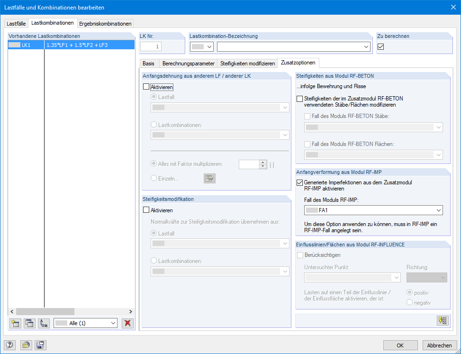This screenshot has width=461, height=354.
Task: Click the list's horizontal scrollbar thumb
Action: [45, 312]
